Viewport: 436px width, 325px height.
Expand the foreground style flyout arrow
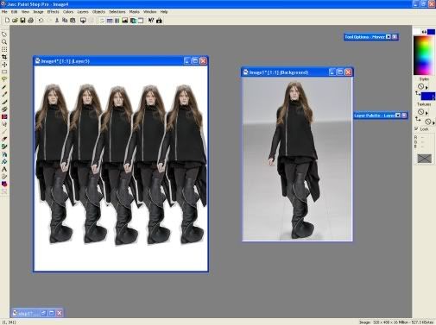point(427,87)
